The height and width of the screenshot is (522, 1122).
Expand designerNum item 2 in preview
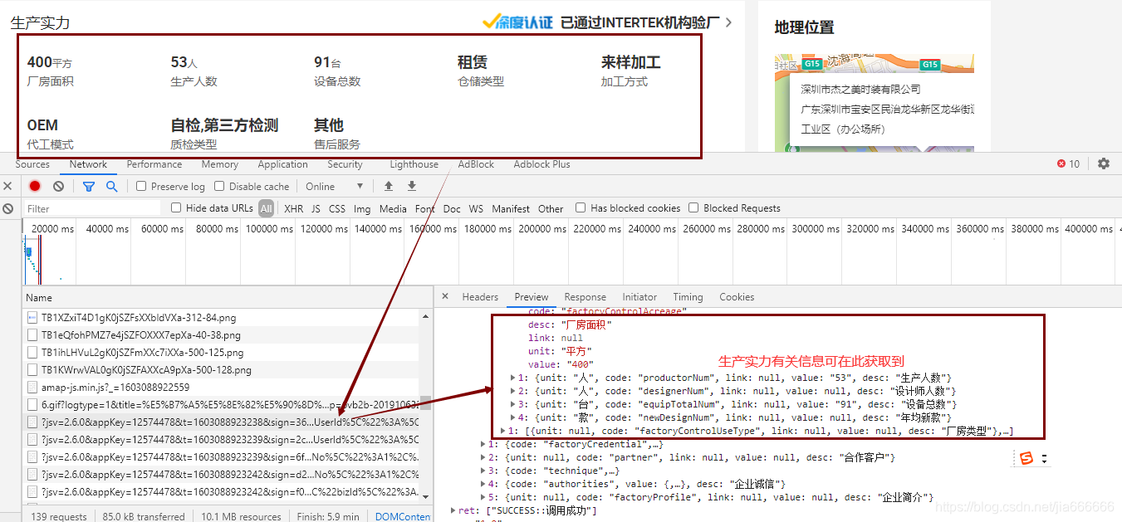(x=512, y=391)
